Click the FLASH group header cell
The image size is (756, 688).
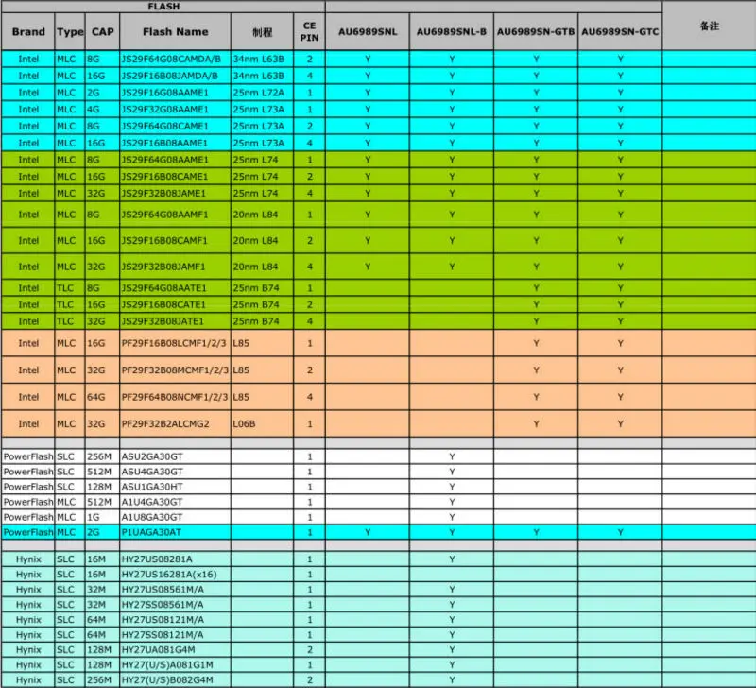pyautogui.click(x=163, y=7)
